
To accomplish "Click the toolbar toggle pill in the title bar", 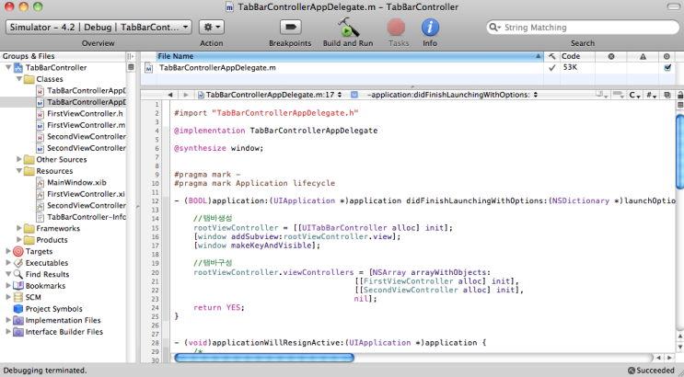I will (x=673, y=6).
